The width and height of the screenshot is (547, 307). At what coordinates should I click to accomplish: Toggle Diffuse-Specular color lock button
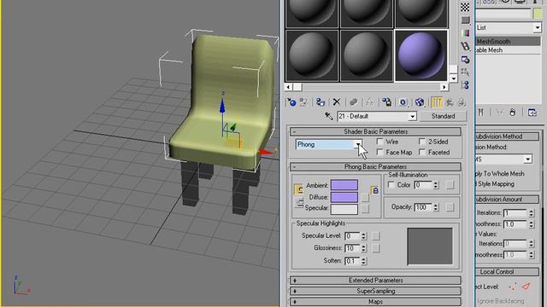pos(299,203)
